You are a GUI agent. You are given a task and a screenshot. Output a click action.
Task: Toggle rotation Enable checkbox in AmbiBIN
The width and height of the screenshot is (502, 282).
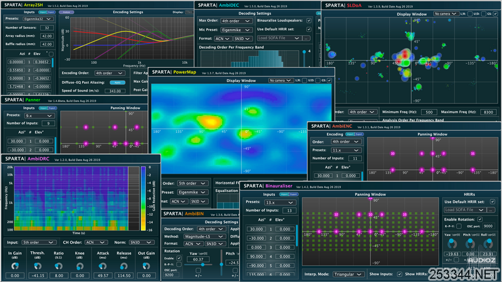[179, 258]
